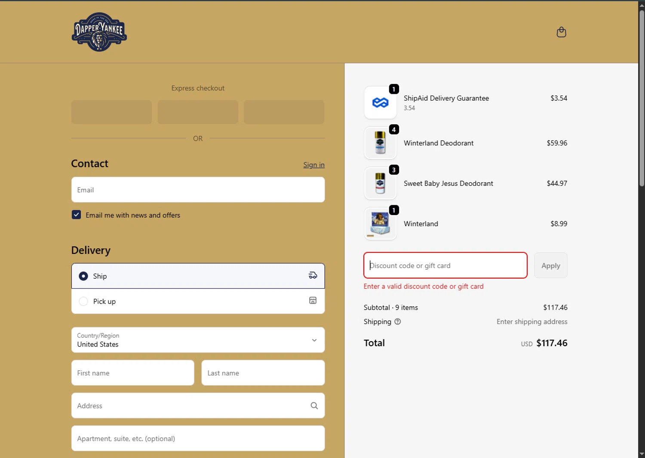Click the Winterland Deodorant product thumbnail
The width and height of the screenshot is (645, 458).
click(x=380, y=143)
